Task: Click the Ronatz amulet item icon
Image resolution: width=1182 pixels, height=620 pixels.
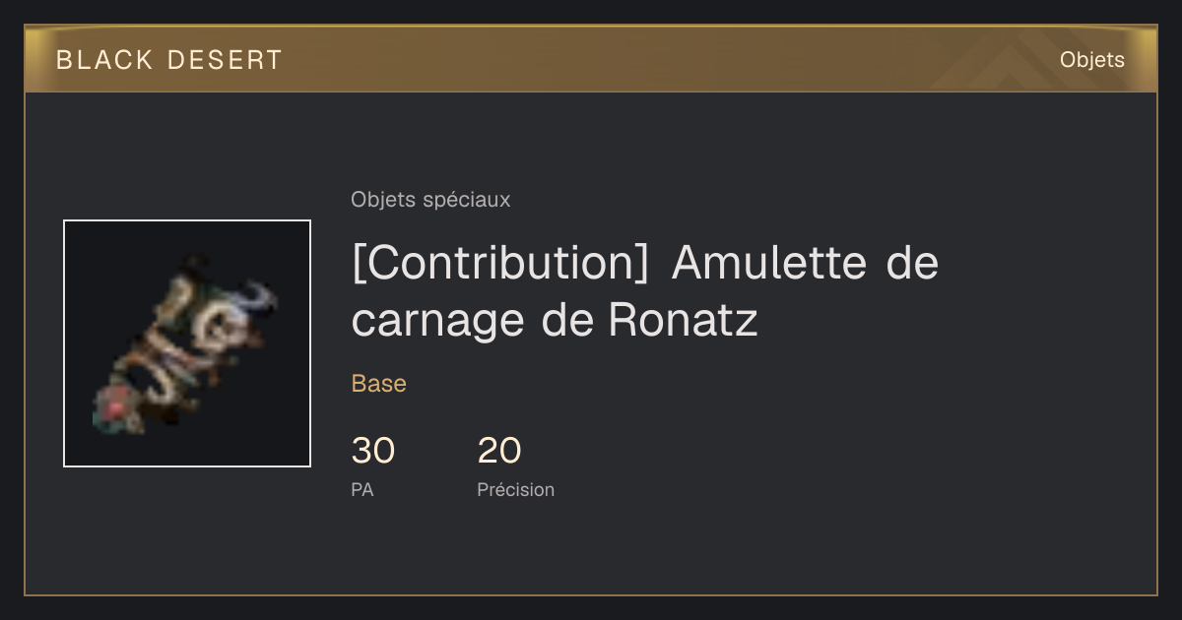Action: (x=187, y=343)
